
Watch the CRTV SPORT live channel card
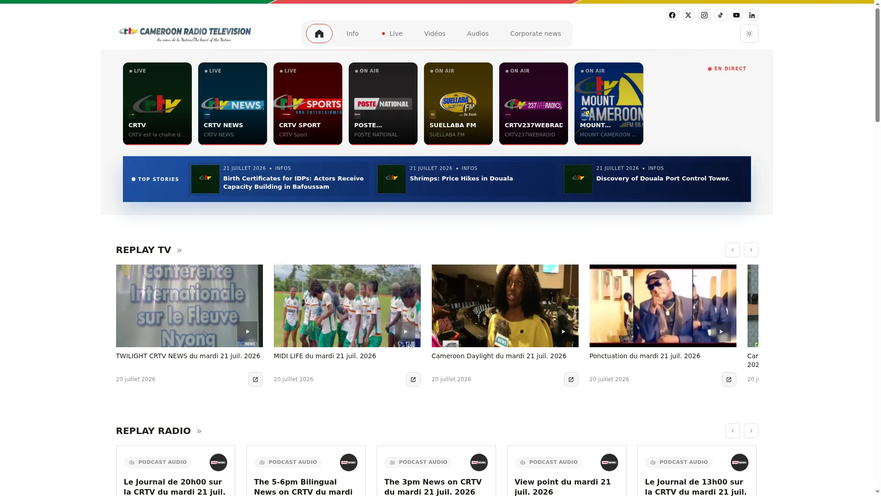(308, 104)
